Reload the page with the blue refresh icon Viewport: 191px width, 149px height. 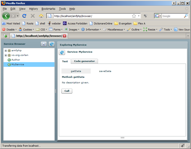(x=24, y=16)
